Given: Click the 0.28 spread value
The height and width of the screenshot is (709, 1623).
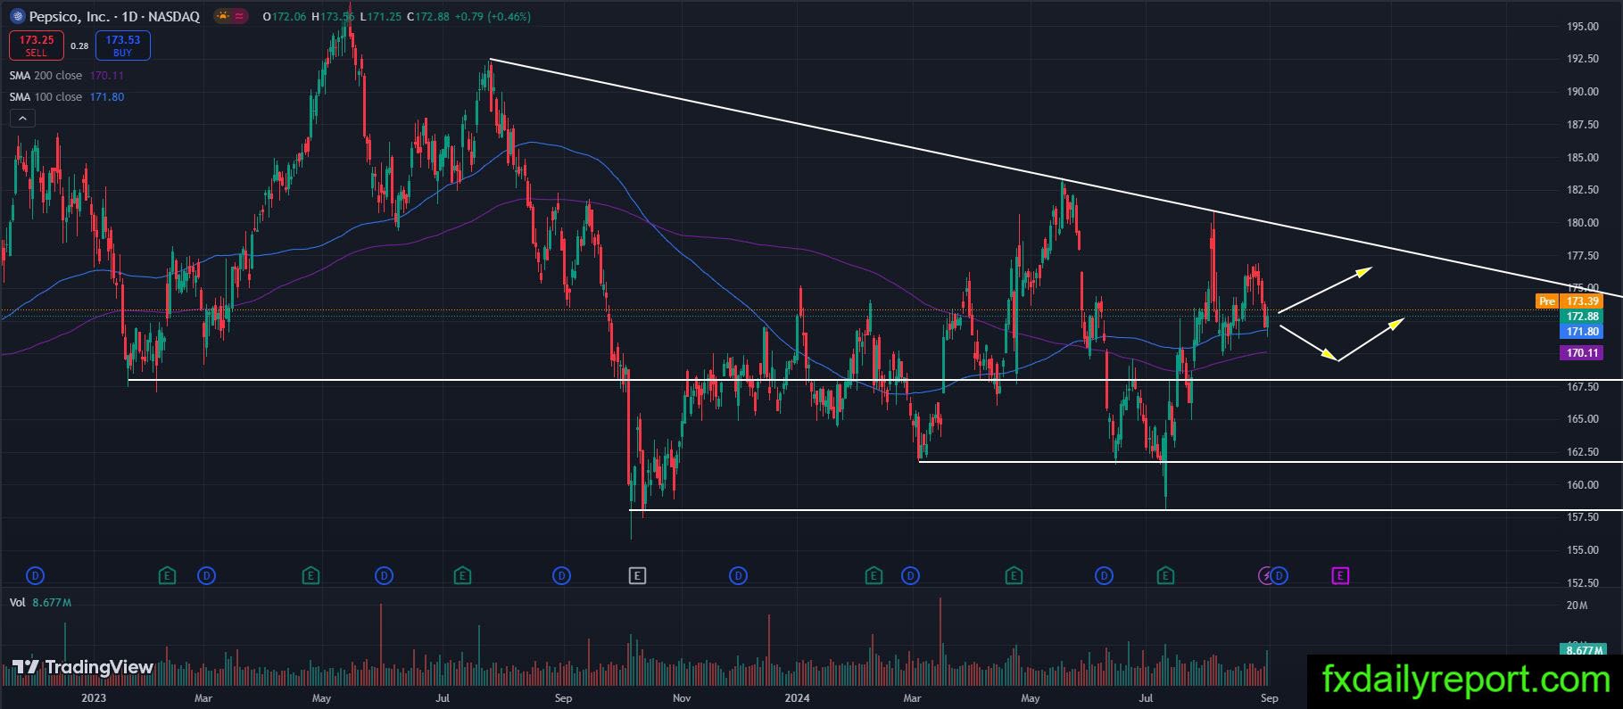Looking at the screenshot, I should [79, 45].
